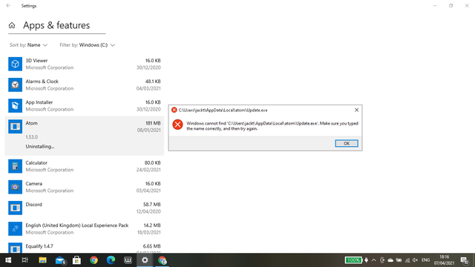The width and height of the screenshot is (475, 267).
Task: Click the ENG language indicator
Action: point(425,260)
